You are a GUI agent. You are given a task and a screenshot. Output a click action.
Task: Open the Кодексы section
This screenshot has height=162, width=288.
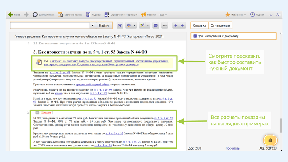pyautogui.click(x=93, y=15)
